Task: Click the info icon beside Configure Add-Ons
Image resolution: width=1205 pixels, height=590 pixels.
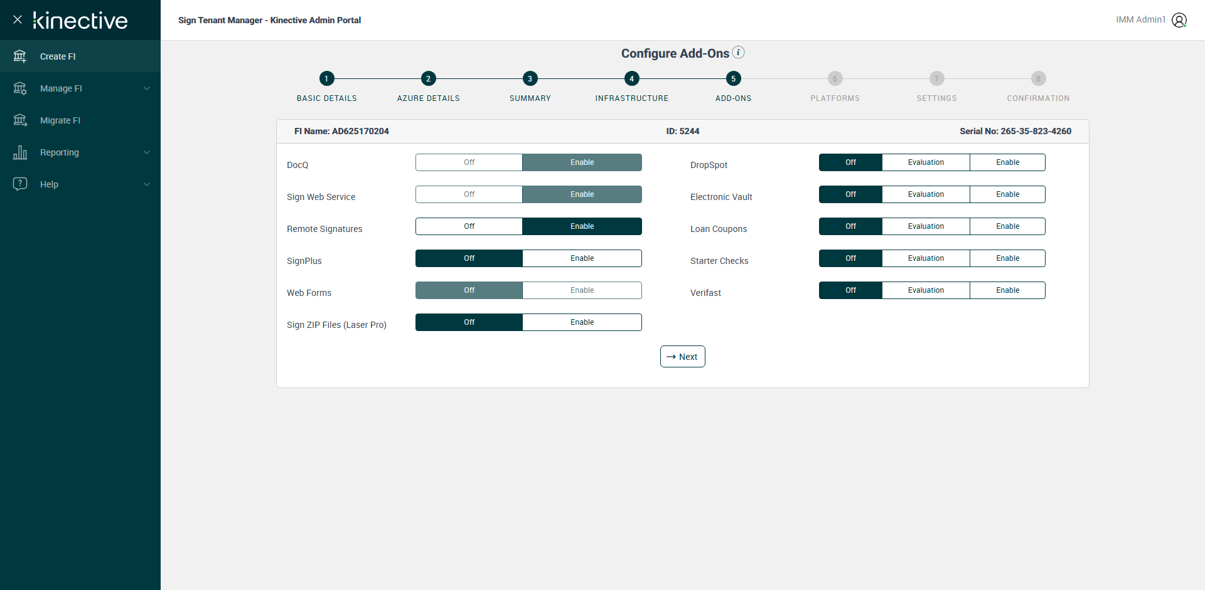Action: point(739,52)
